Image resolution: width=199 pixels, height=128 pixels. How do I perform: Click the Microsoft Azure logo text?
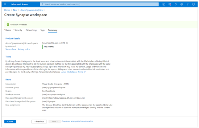click(x=19, y=4)
